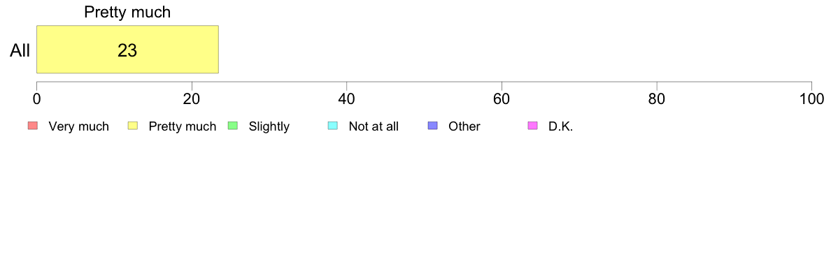Click the 0 axis tick label
Viewport: 831px width, 257px height.
(x=36, y=99)
